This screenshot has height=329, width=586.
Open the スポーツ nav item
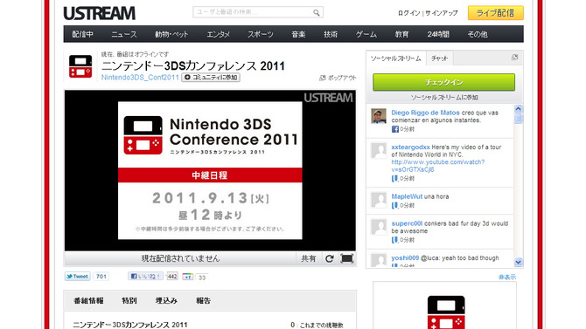pyautogui.click(x=261, y=34)
